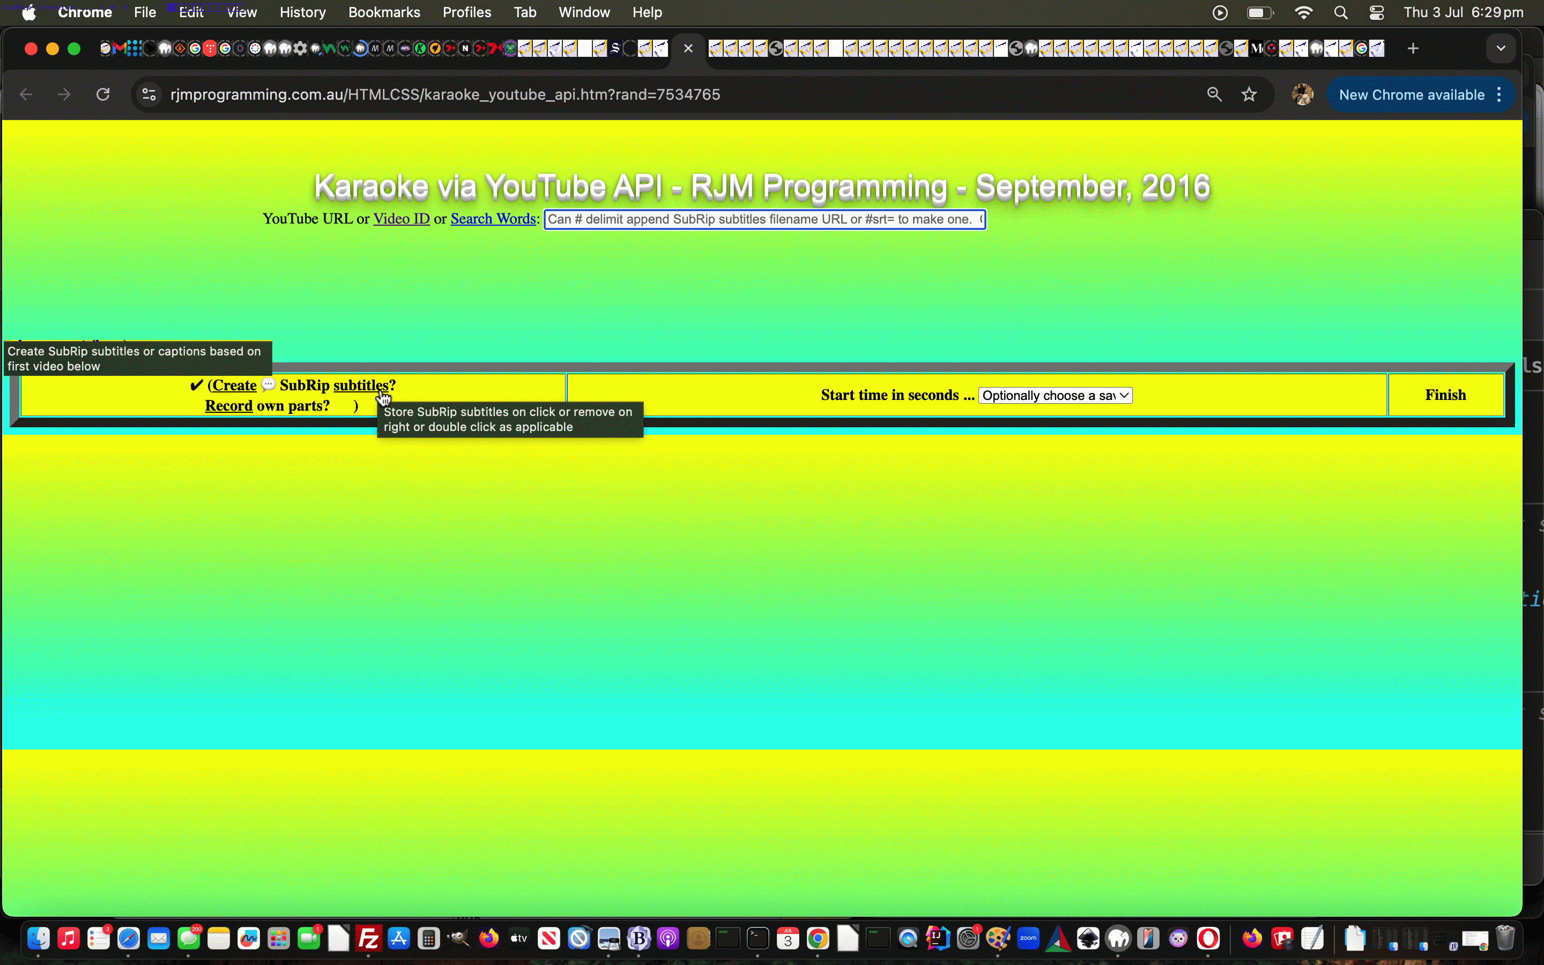Open Zoom from the Dock
The image size is (1544, 965).
[x=1028, y=938]
